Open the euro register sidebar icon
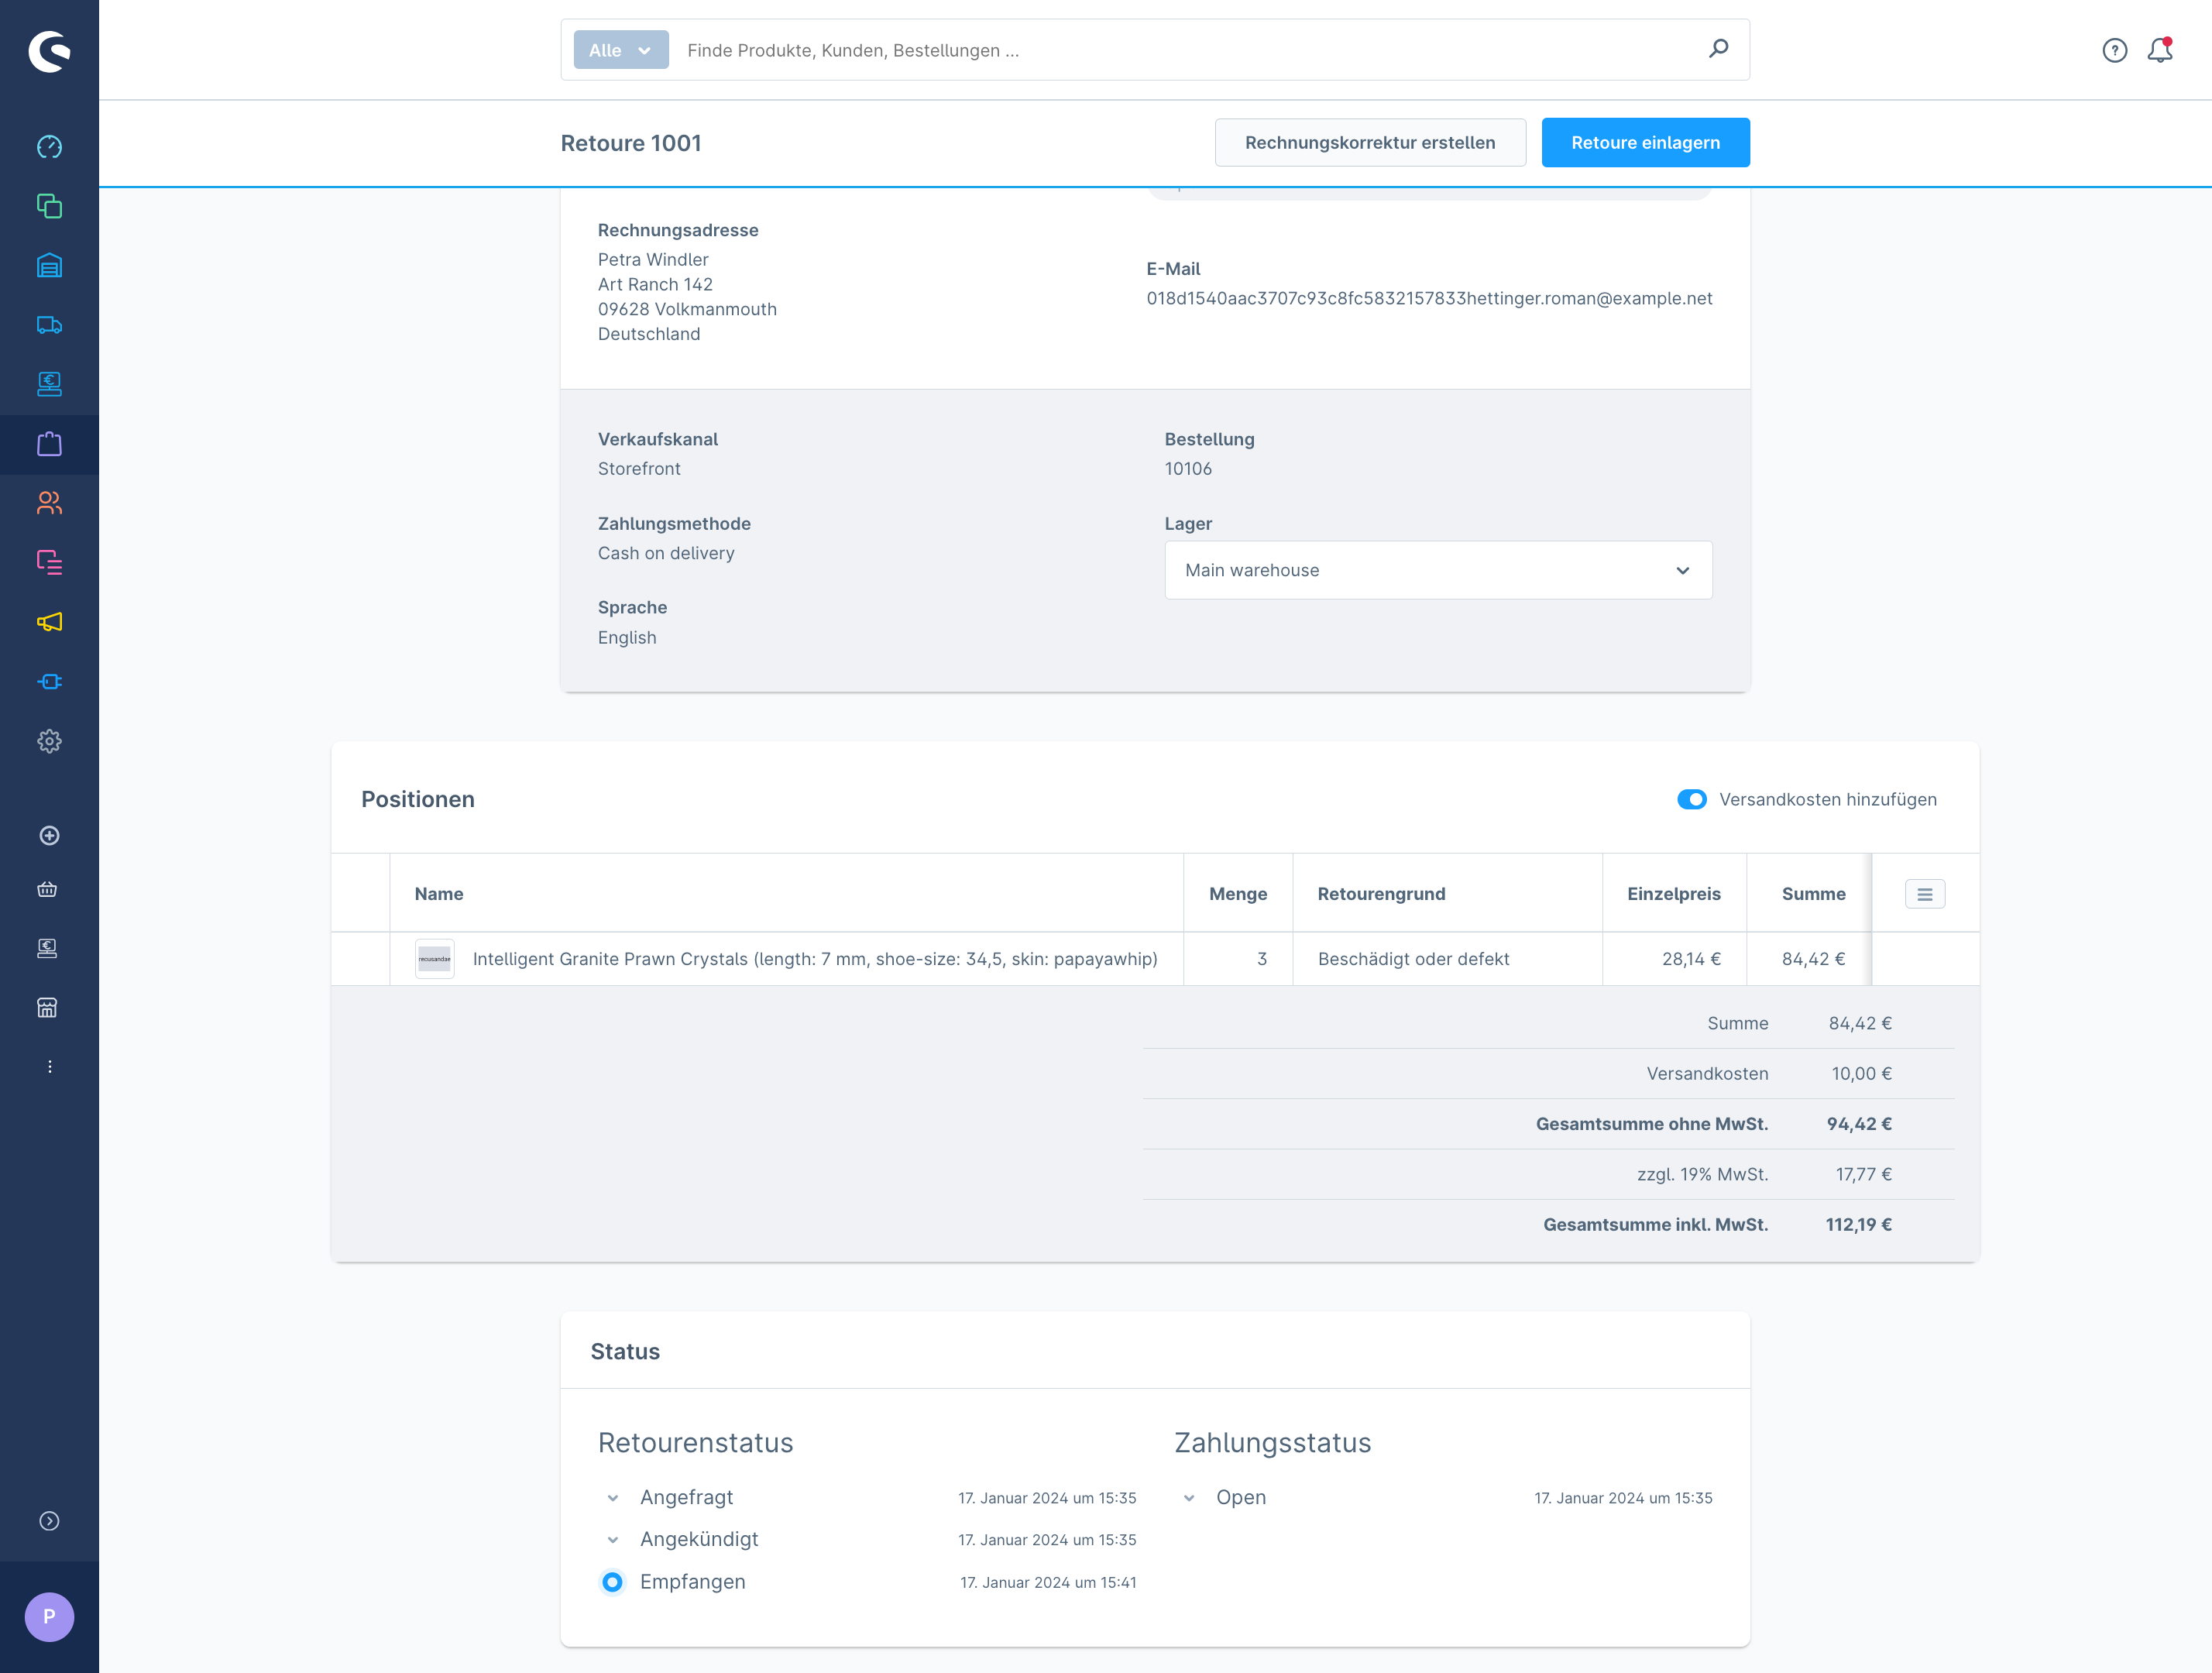The image size is (2212, 1673). pos(49,384)
